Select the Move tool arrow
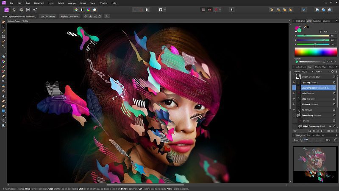This screenshot has width=339, height=191. pos(3,26)
